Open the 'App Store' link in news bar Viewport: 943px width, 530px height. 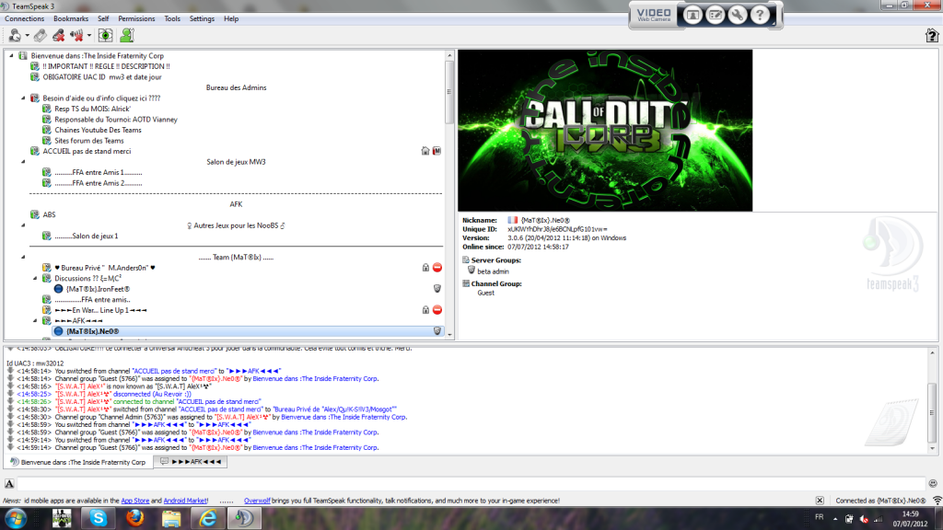click(134, 501)
